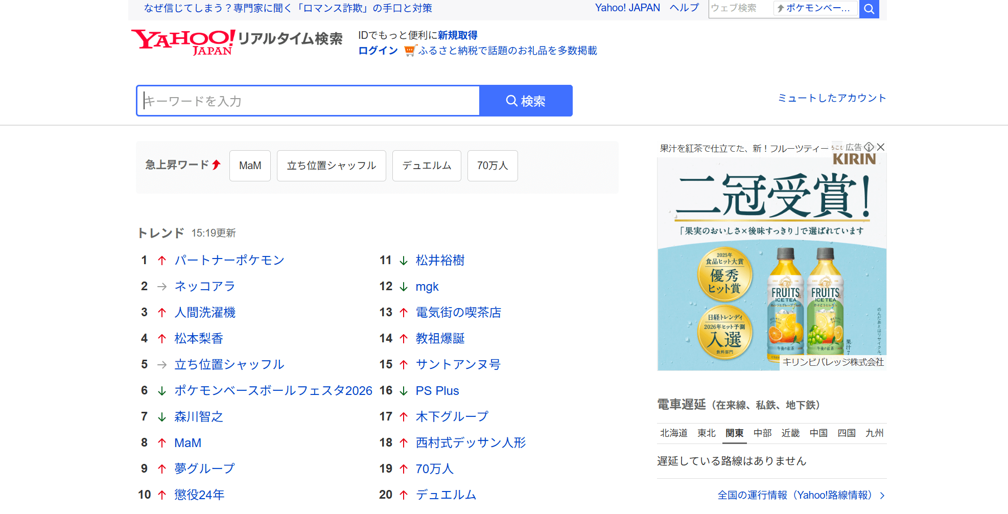Close the Kirin advertisement with the X

click(x=881, y=147)
